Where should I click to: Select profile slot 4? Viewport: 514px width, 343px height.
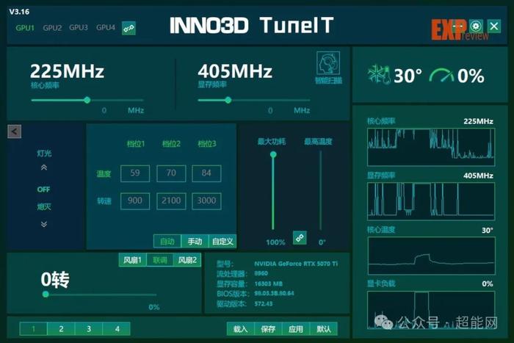coord(116,329)
